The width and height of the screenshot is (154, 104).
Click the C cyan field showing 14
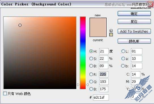pos(136,74)
